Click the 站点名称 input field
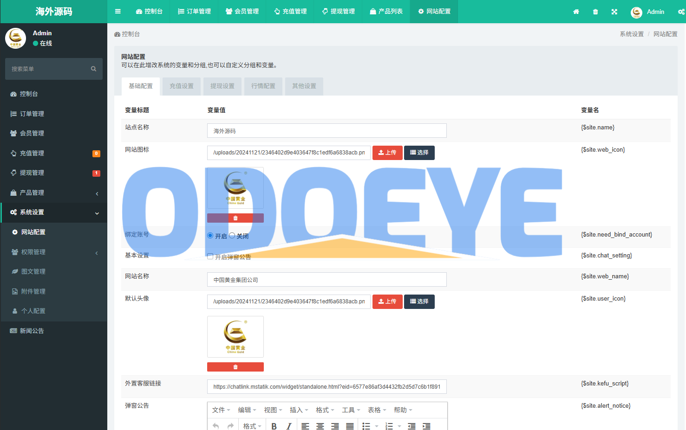The width and height of the screenshot is (686, 430). pyautogui.click(x=327, y=131)
